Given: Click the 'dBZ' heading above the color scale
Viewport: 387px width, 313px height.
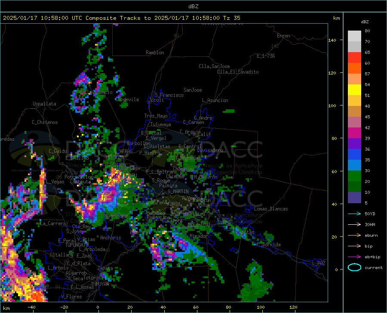Looking at the screenshot, I should (365, 22).
